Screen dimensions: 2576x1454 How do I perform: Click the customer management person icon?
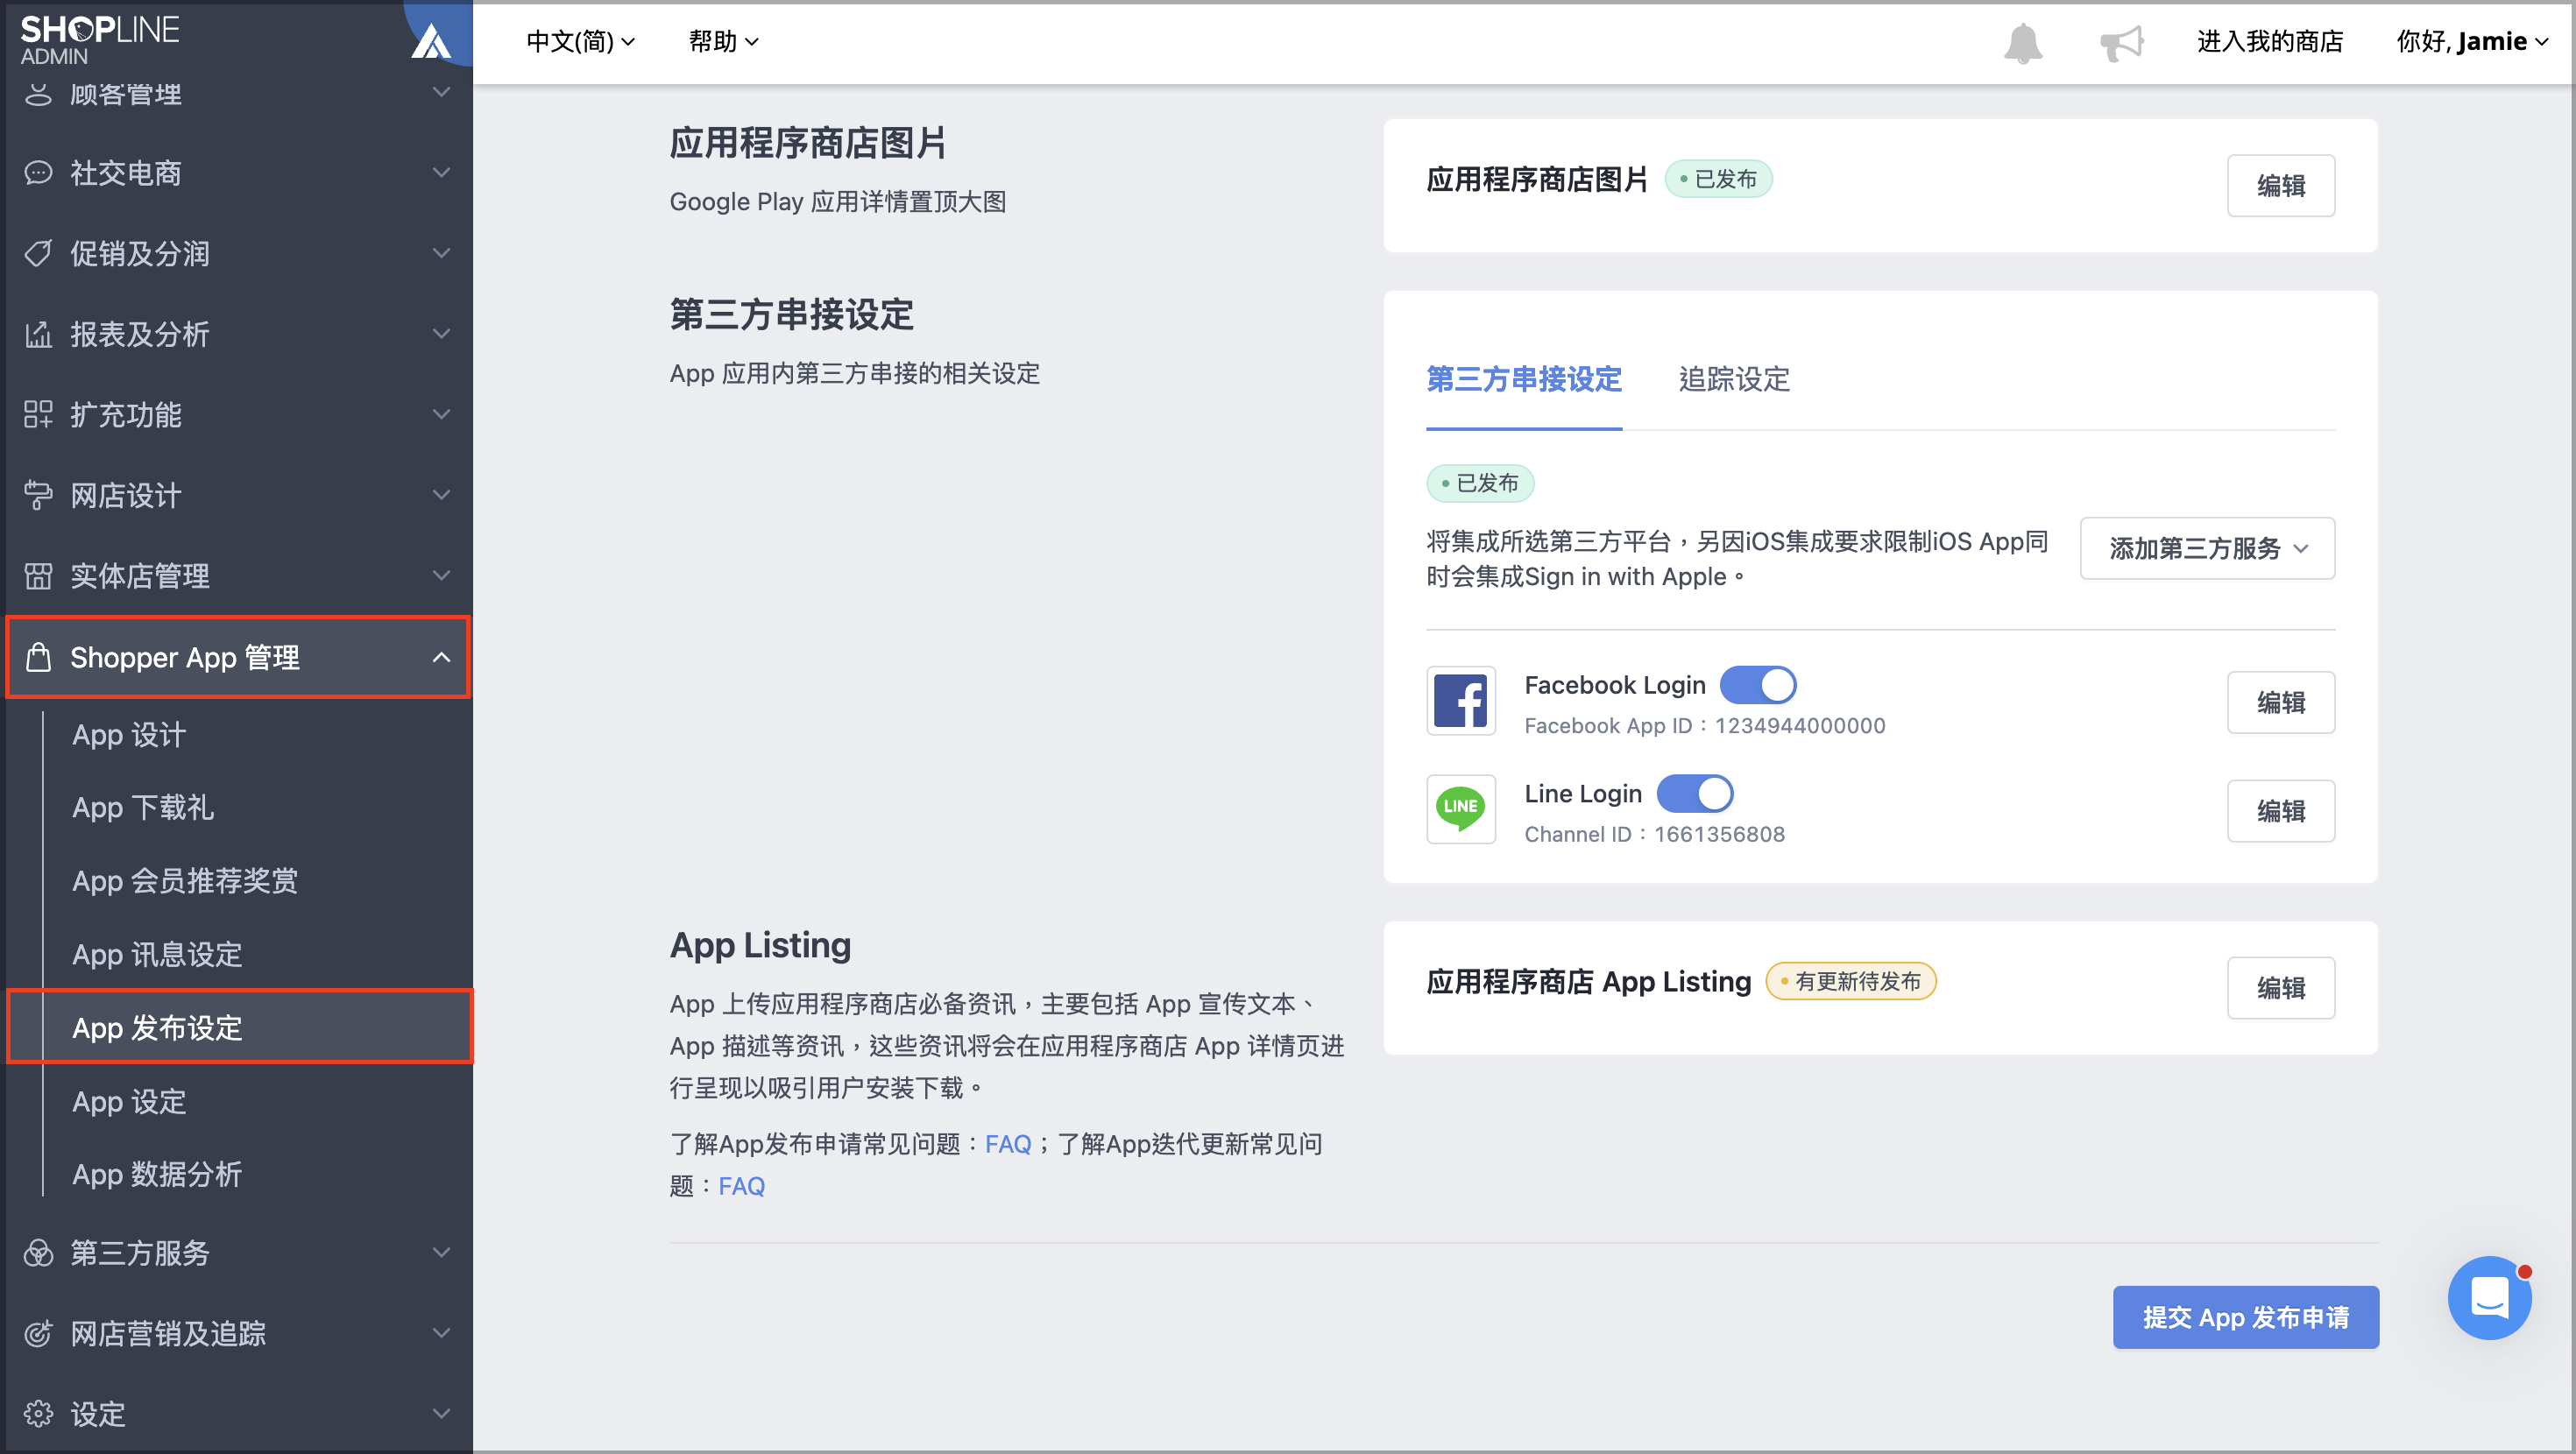tap(38, 94)
